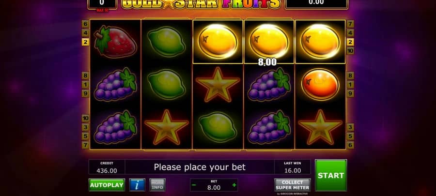Click the orange fruit symbol on fifth reel
The image size is (436, 196).
click(x=320, y=84)
